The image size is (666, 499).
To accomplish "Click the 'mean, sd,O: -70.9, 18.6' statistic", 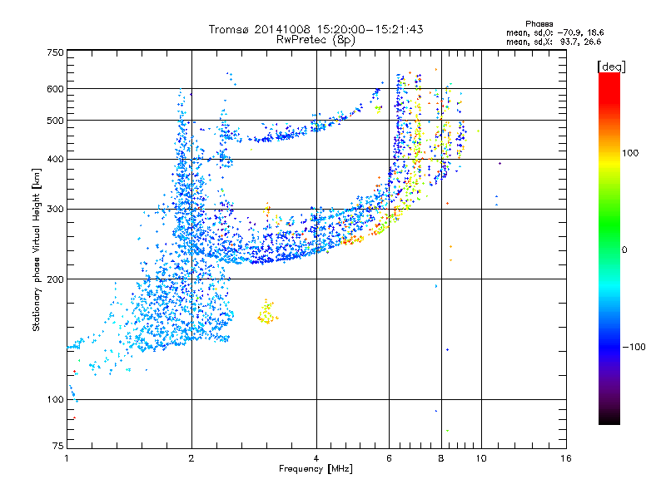I will (x=554, y=32).
